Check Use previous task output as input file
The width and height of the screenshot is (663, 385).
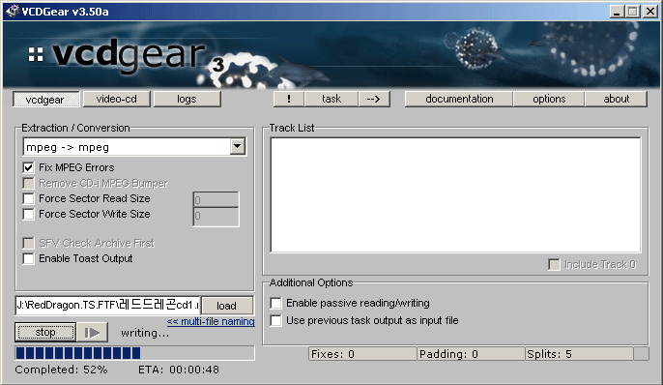(275, 320)
